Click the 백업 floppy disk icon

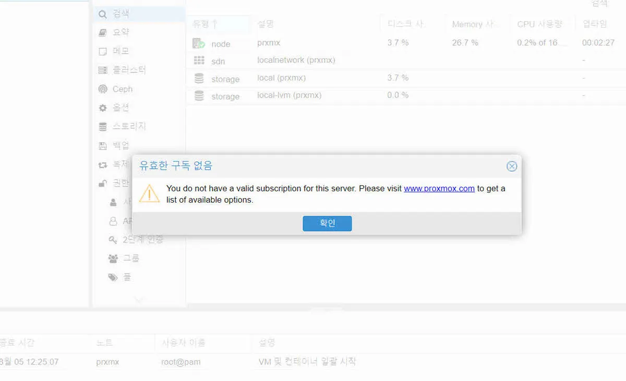[x=103, y=146]
